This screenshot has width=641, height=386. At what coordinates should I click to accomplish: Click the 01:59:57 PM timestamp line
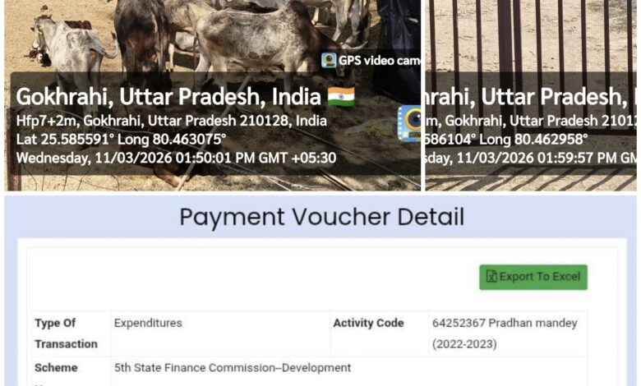(x=531, y=158)
